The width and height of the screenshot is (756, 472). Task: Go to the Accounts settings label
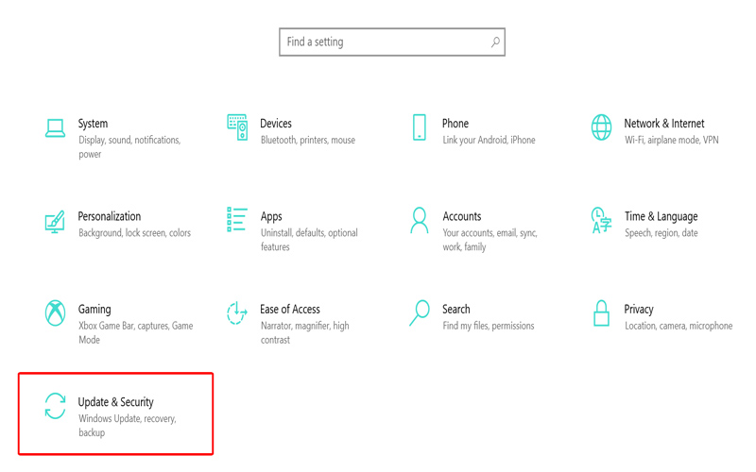pos(462,216)
